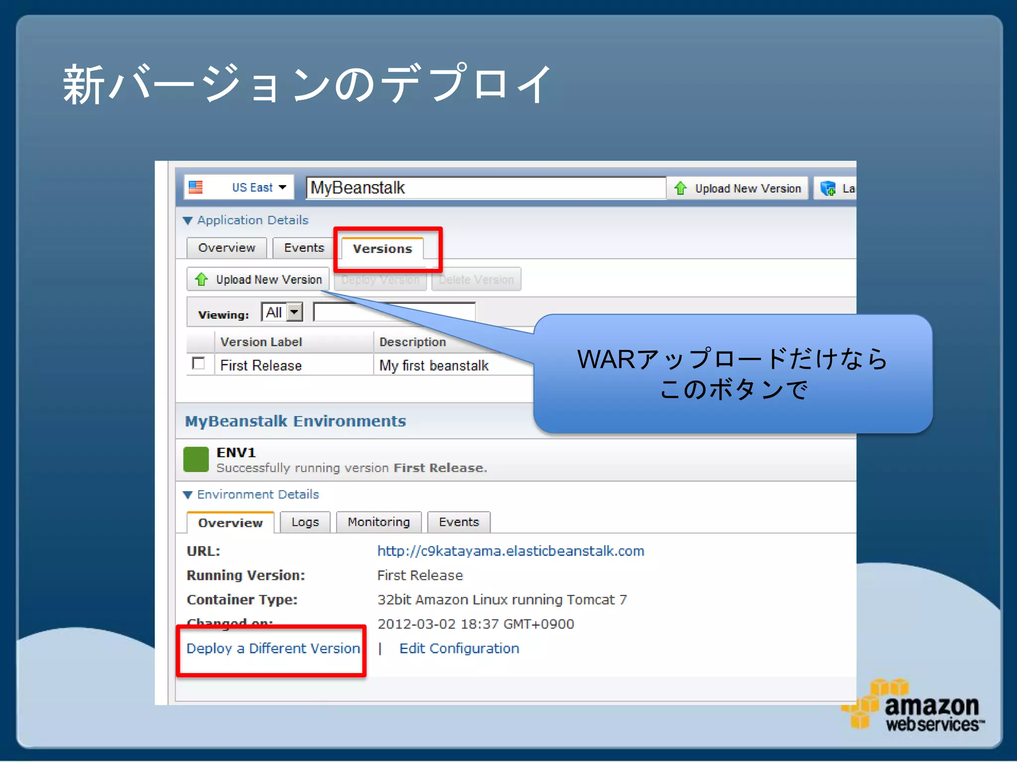This screenshot has height=762, width=1017.
Task: Open the environment Events tab
Action: click(459, 522)
